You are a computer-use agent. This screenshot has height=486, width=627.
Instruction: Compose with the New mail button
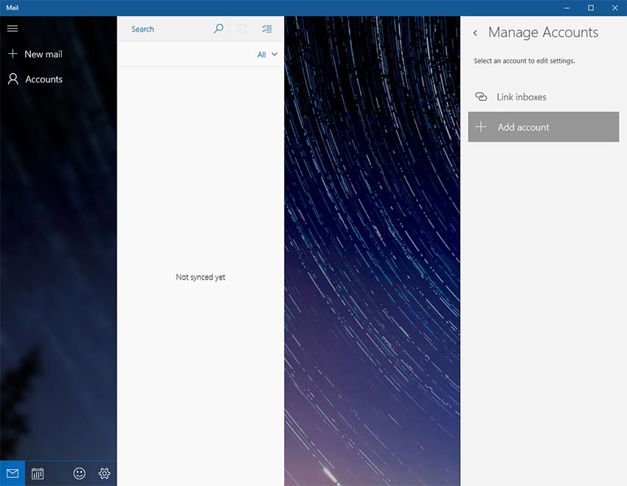[35, 54]
